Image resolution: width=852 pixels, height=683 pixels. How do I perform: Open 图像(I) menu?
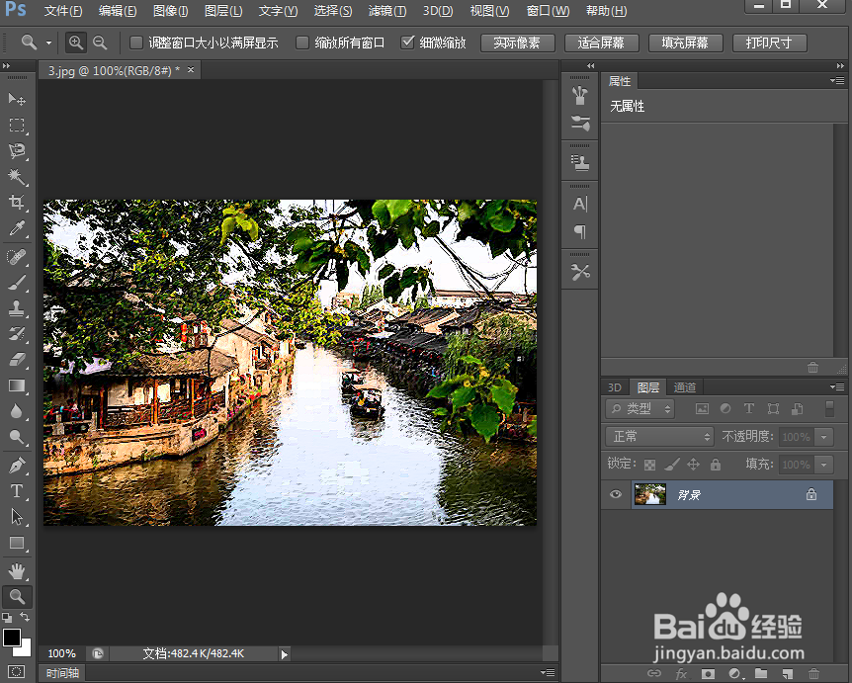pyautogui.click(x=171, y=11)
